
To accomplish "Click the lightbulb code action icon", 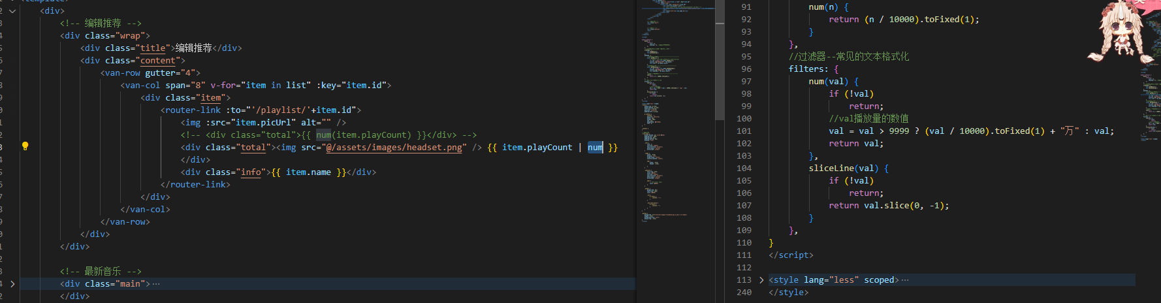I will click(x=25, y=146).
